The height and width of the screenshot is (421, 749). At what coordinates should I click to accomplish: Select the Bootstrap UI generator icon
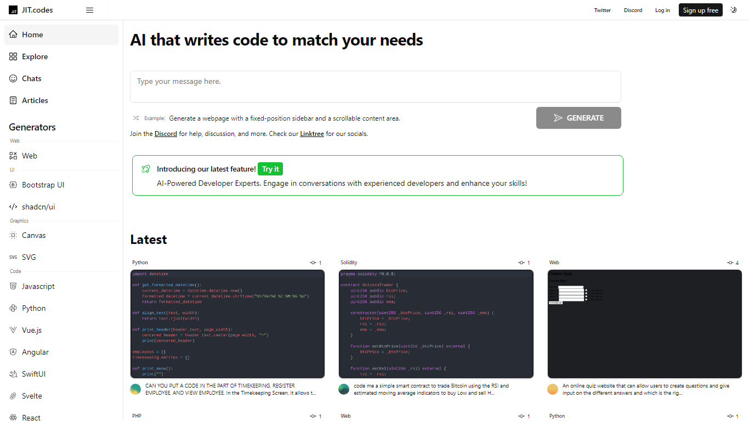pyautogui.click(x=13, y=185)
